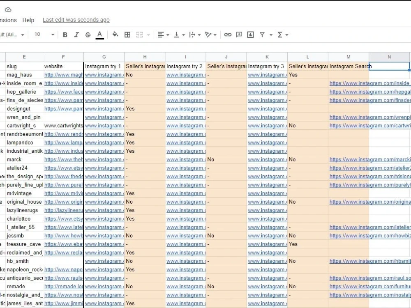Select column H header

[145, 57]
